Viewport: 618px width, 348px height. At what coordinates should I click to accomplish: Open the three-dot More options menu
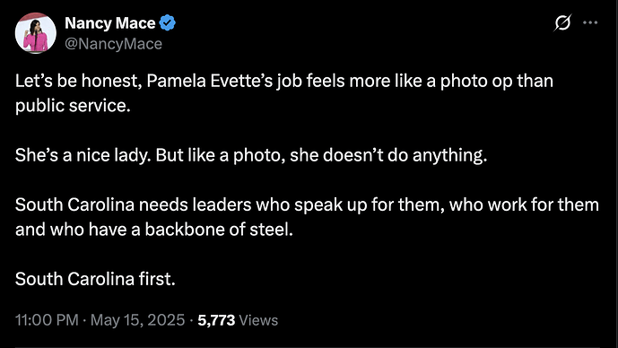(590, 22)
